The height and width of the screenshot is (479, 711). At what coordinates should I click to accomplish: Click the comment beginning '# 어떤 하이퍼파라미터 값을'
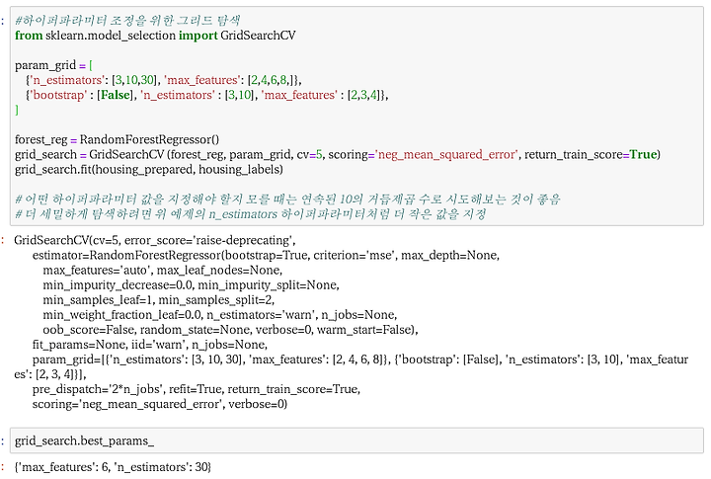(288, 200)
